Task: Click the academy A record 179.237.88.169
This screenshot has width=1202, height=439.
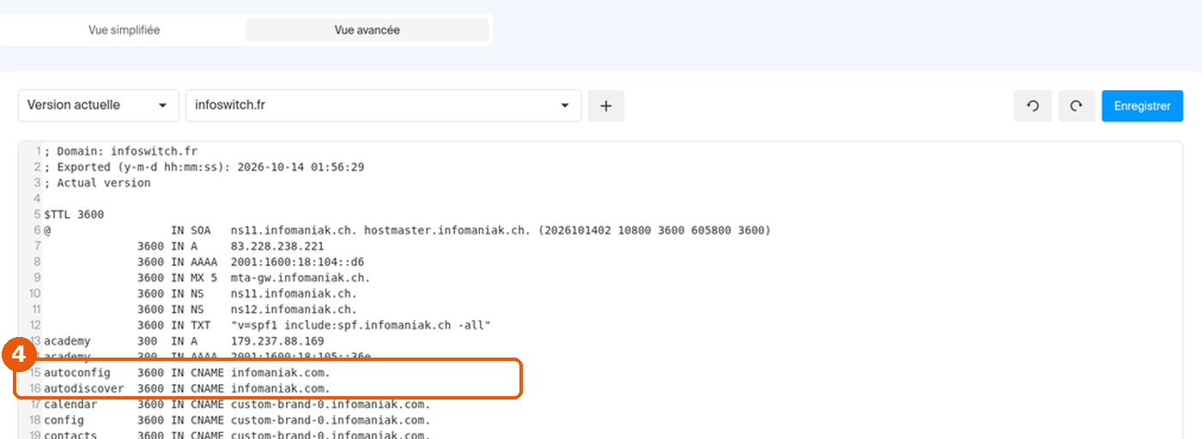Action: tap(184, 341)
